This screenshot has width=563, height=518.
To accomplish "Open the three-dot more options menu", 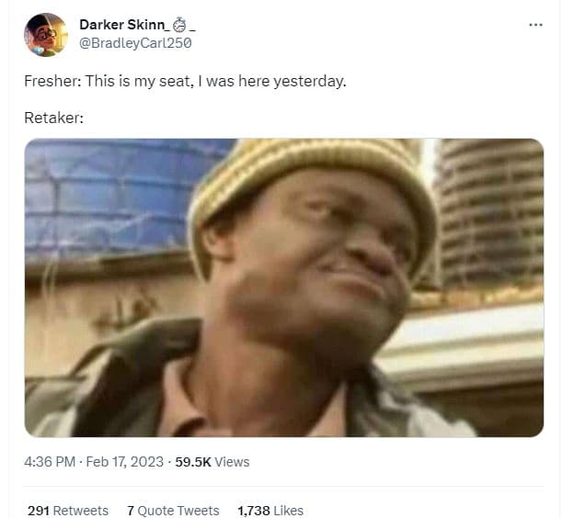I will (536, 24).
